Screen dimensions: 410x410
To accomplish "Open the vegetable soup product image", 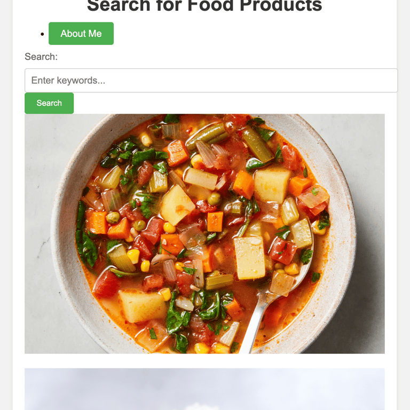I will 204,233.
